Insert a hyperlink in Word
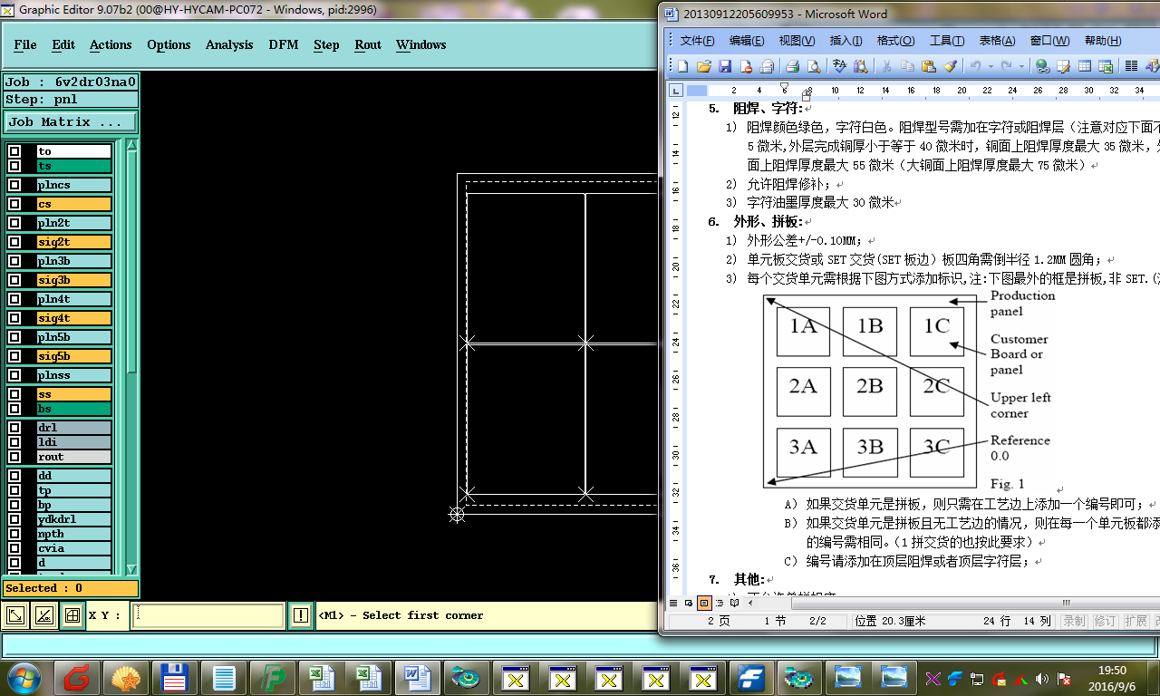The image size is (1160, 696). [x=1042, y=66]
